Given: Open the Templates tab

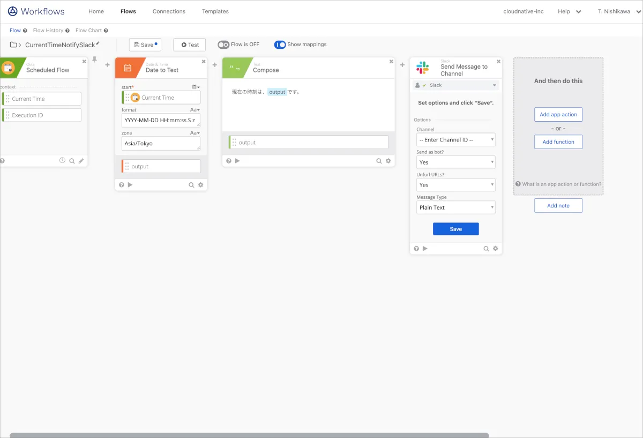Looking at the screenshot, I should [215, 11].
